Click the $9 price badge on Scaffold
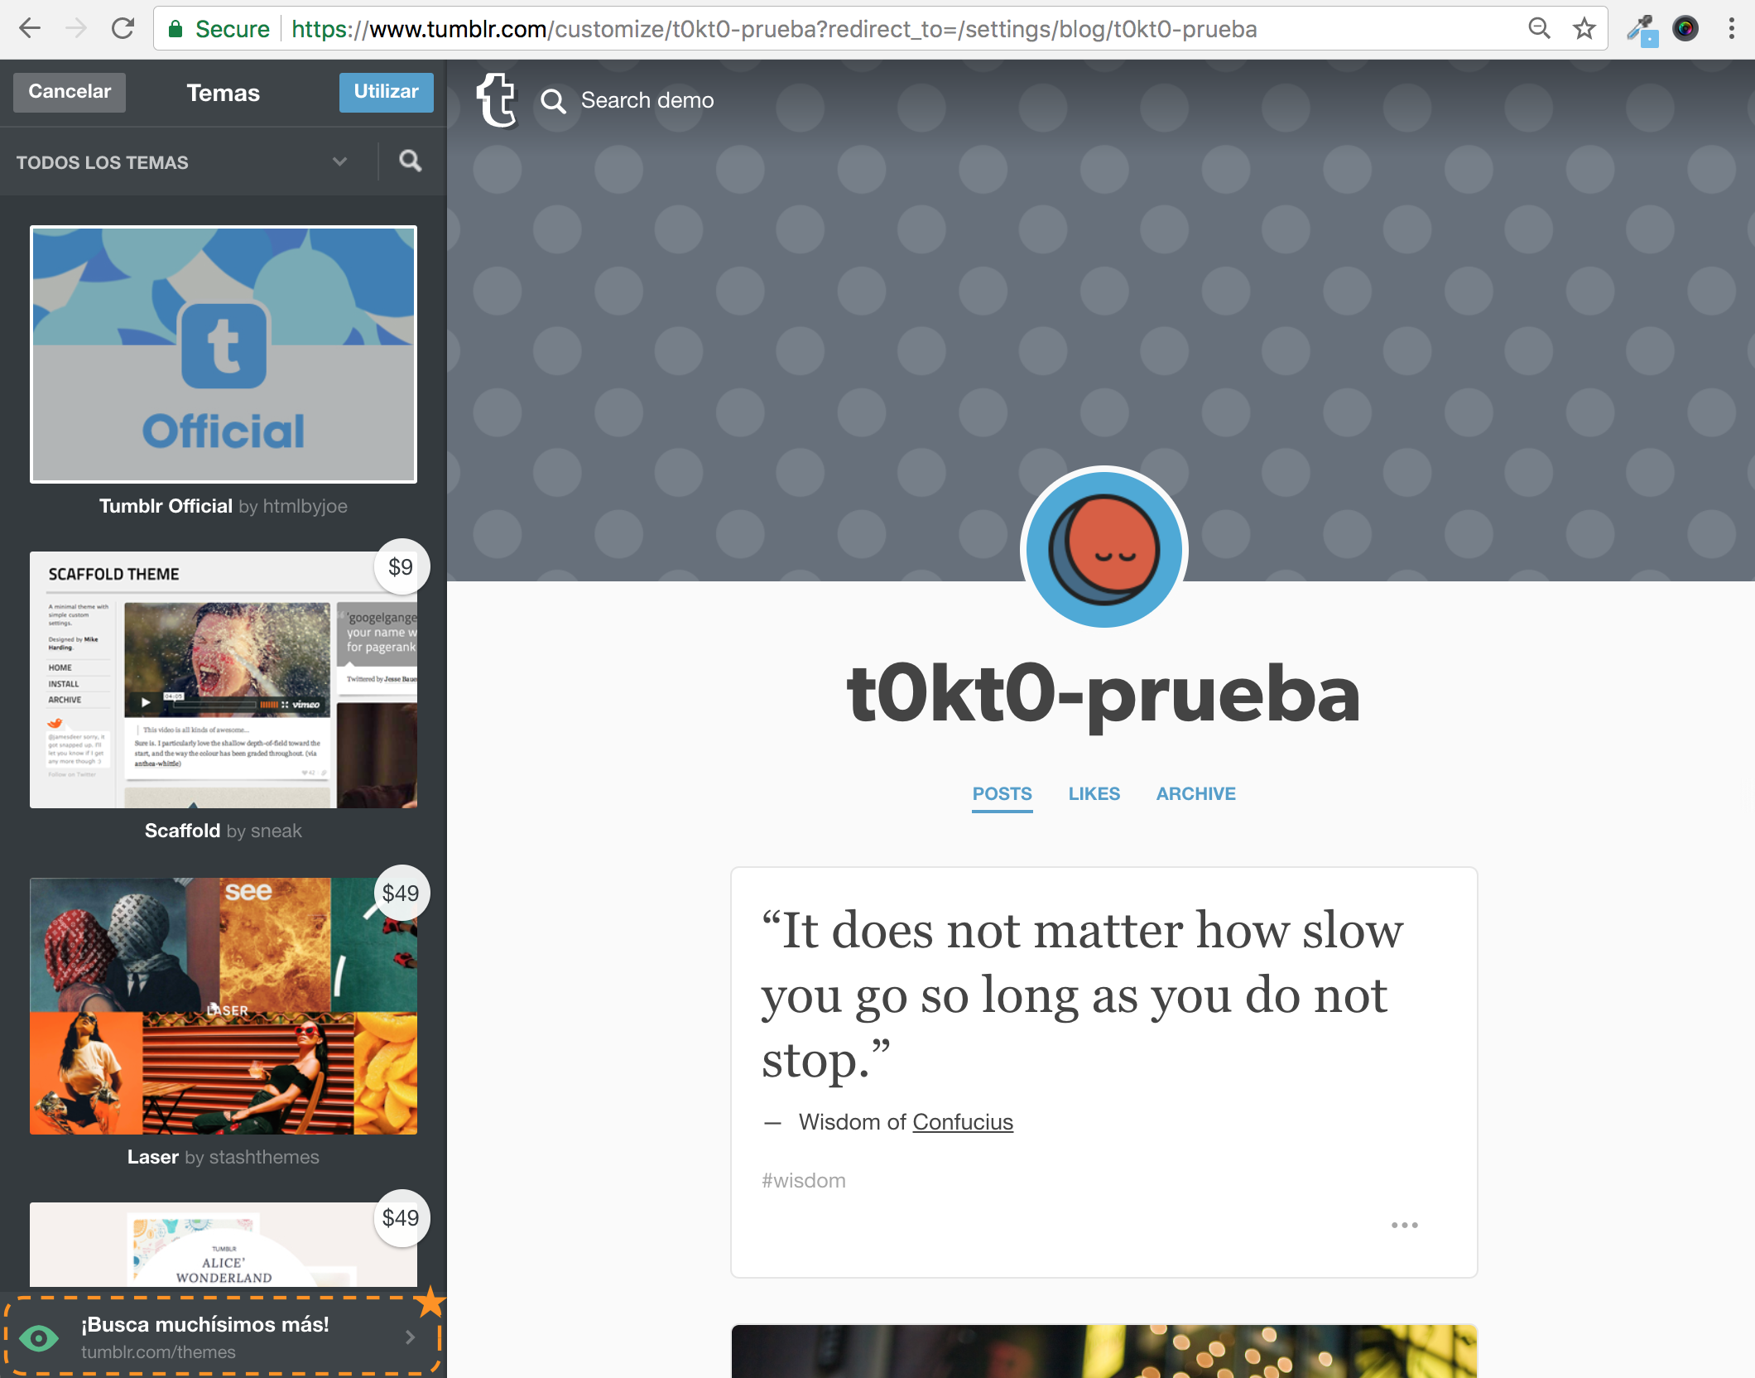Screen dimensions: 1755x1378 (401, 567)
